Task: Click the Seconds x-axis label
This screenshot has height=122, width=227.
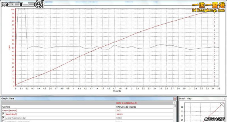Action: 117,91
